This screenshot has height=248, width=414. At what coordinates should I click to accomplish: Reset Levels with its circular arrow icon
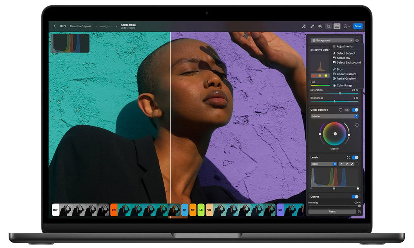point(349,157)
